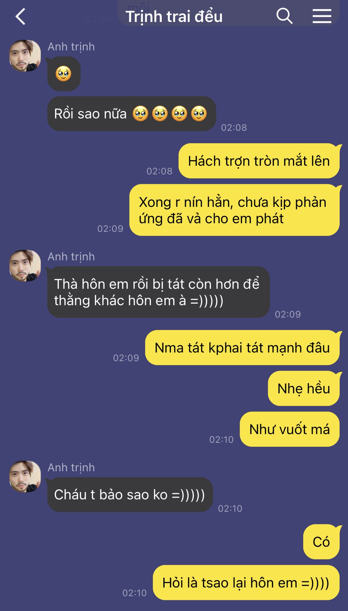Screen dimensions: 348x611
Task: Tap the 'Anh trịnh' sender name above emoji
Action: [71, 47]
